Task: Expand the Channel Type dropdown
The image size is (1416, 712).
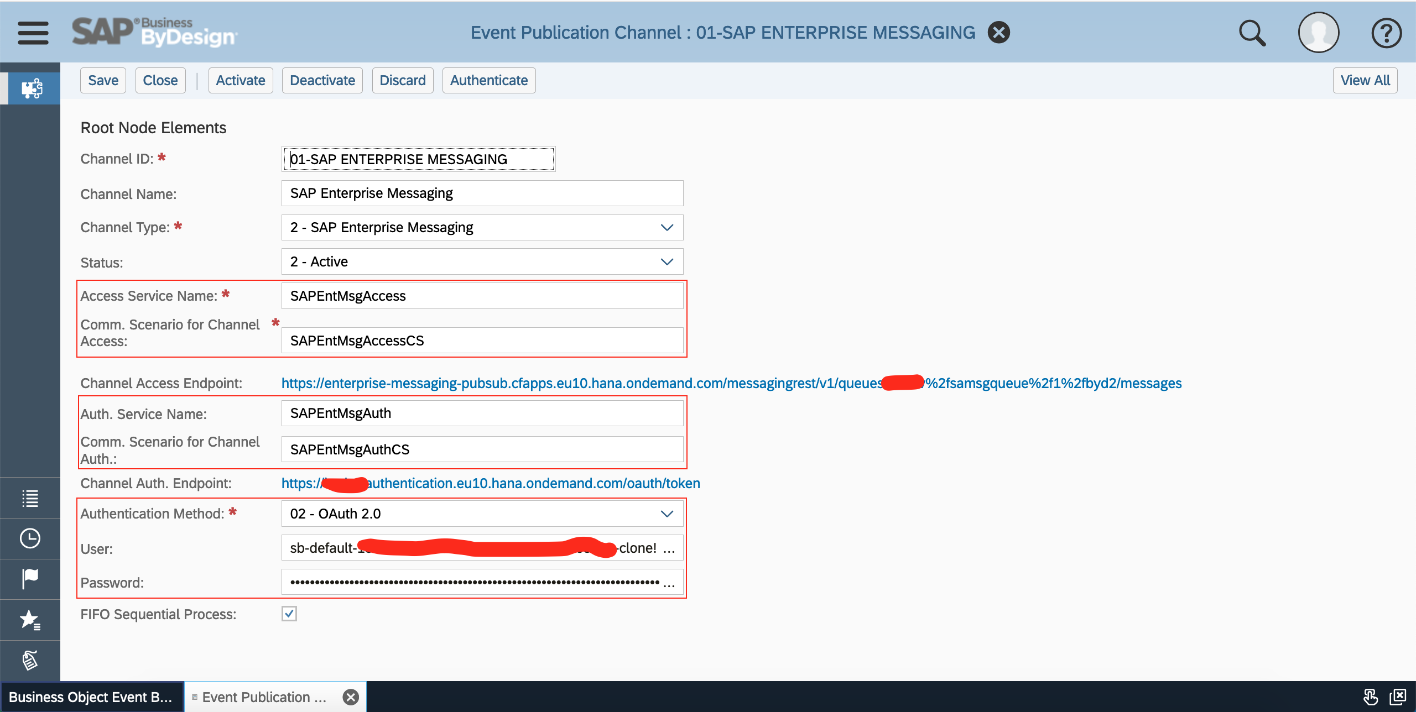Action: 667,228
